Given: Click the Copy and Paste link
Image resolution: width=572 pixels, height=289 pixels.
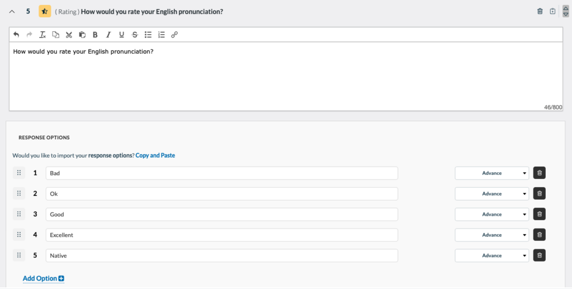Looking at the screenshot, I should point(155,155).
